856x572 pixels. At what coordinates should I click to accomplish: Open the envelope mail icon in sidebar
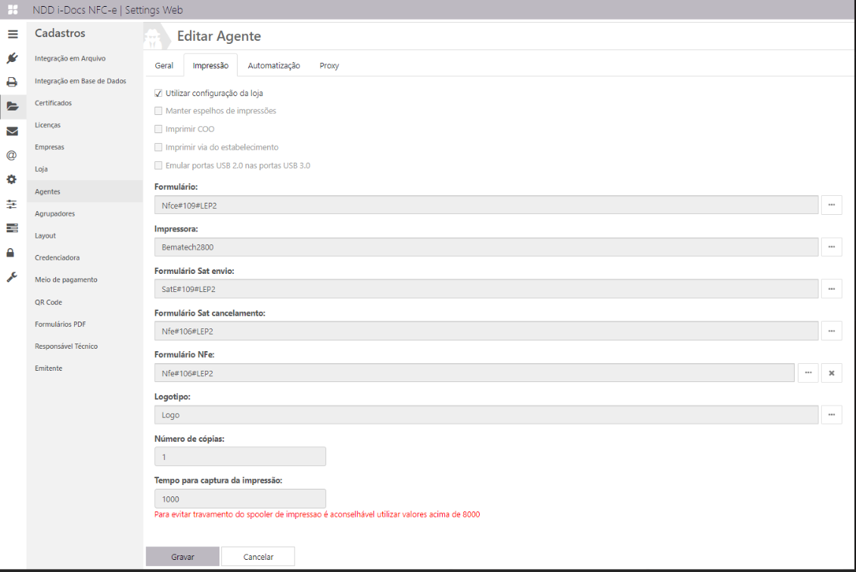tap(12, 131)
